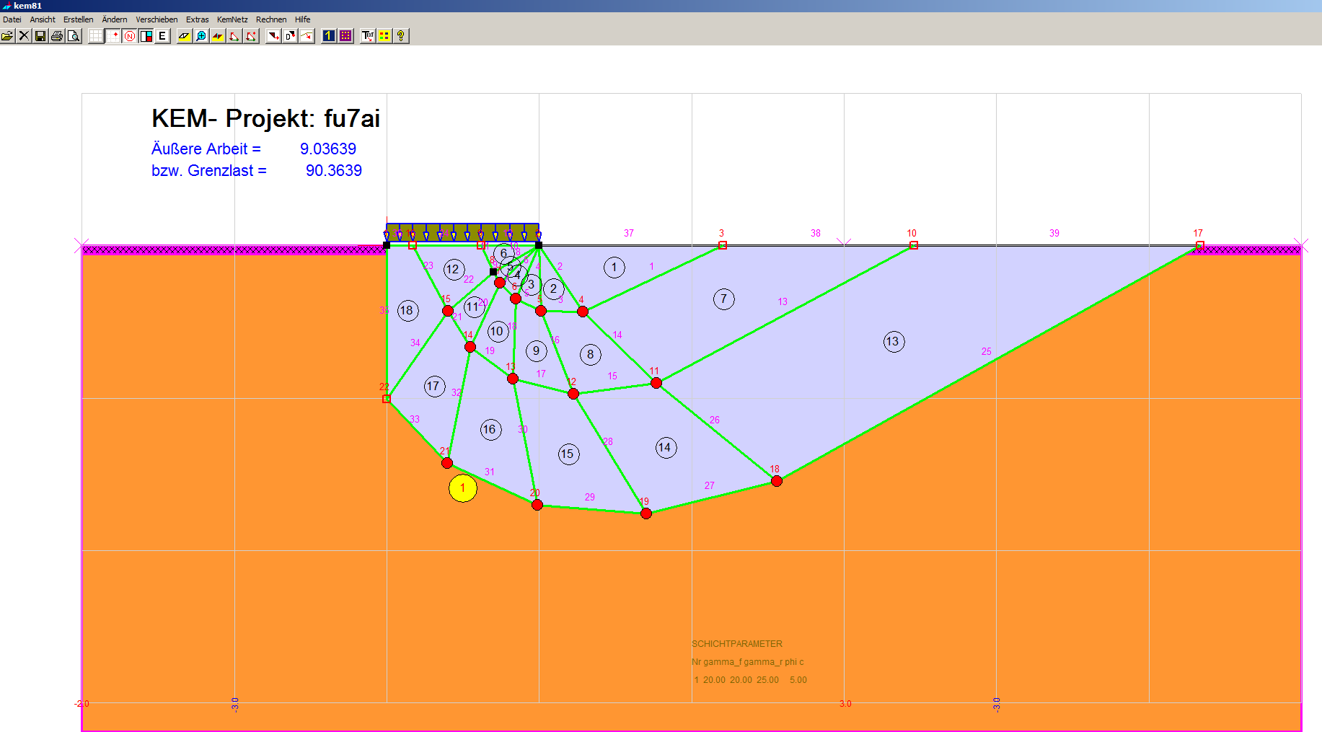
Task: Click the E toolbar icon
Action: point(162,35)
